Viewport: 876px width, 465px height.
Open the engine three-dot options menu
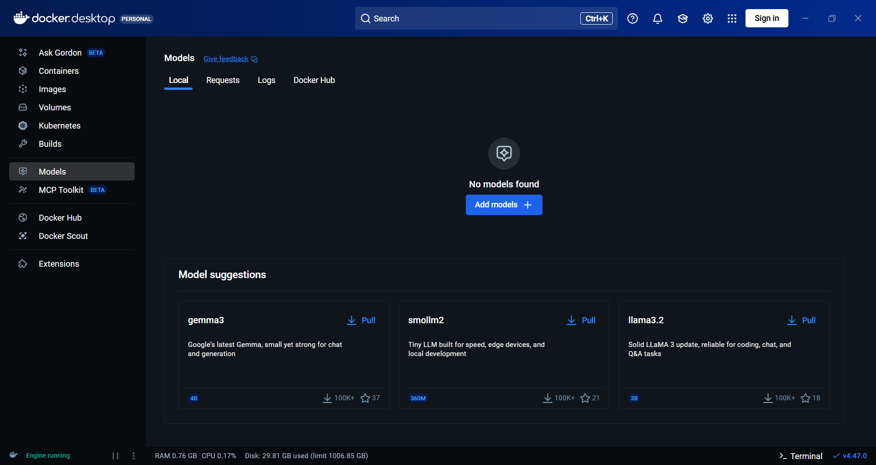[134, 455]
